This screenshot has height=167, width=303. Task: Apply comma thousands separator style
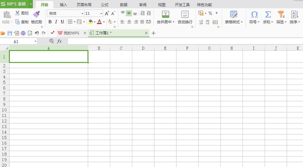coord(216,13)
